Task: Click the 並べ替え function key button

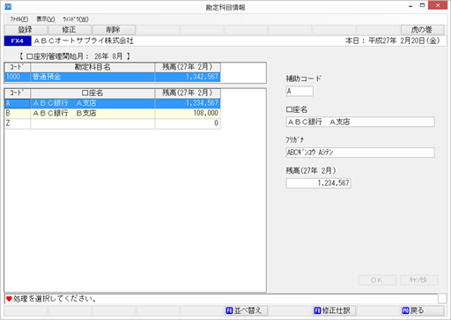Action: (246, 310)
